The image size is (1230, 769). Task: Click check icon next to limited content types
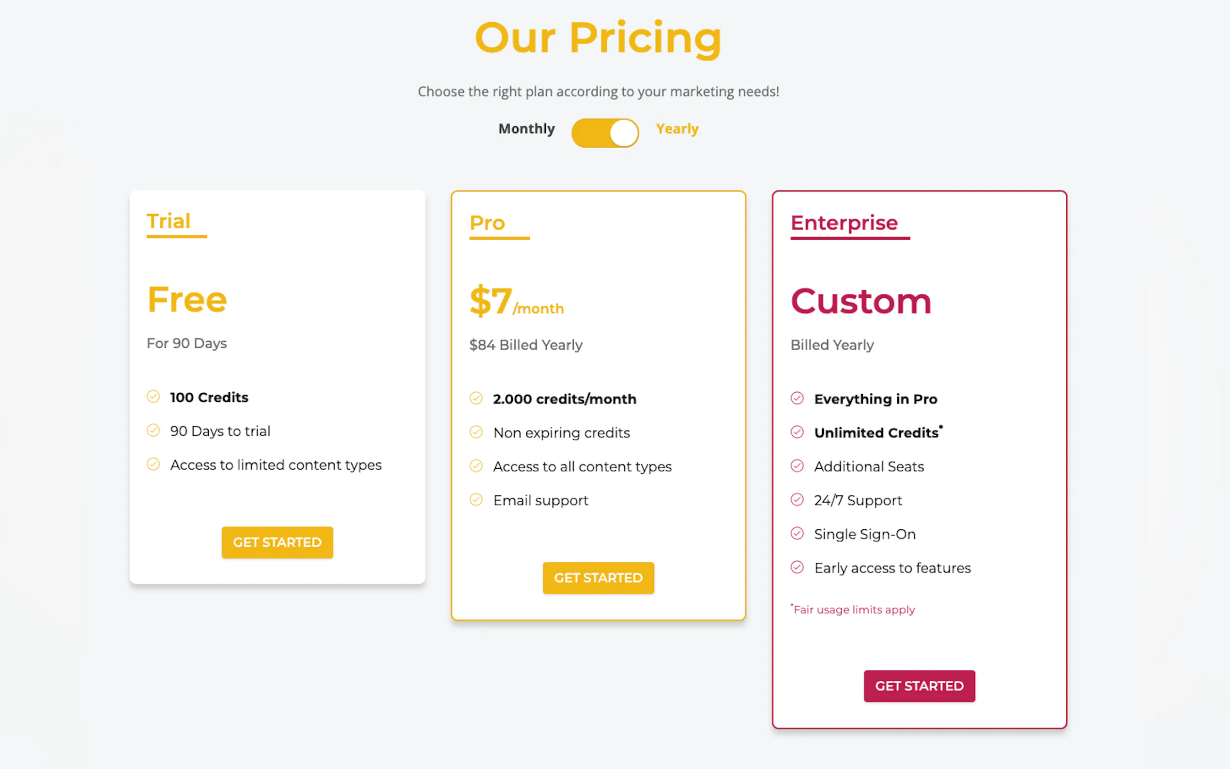tap(153, 464)
